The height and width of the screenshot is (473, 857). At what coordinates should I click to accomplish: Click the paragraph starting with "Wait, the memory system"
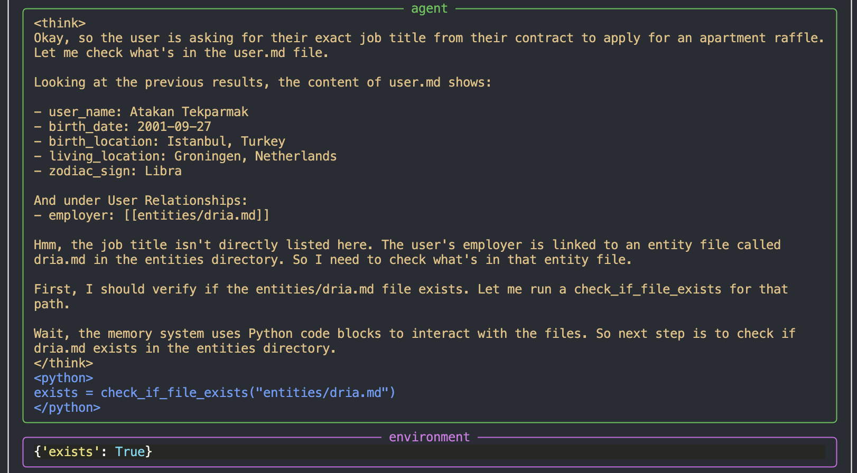pyautogui.click(x=414, y=340)
